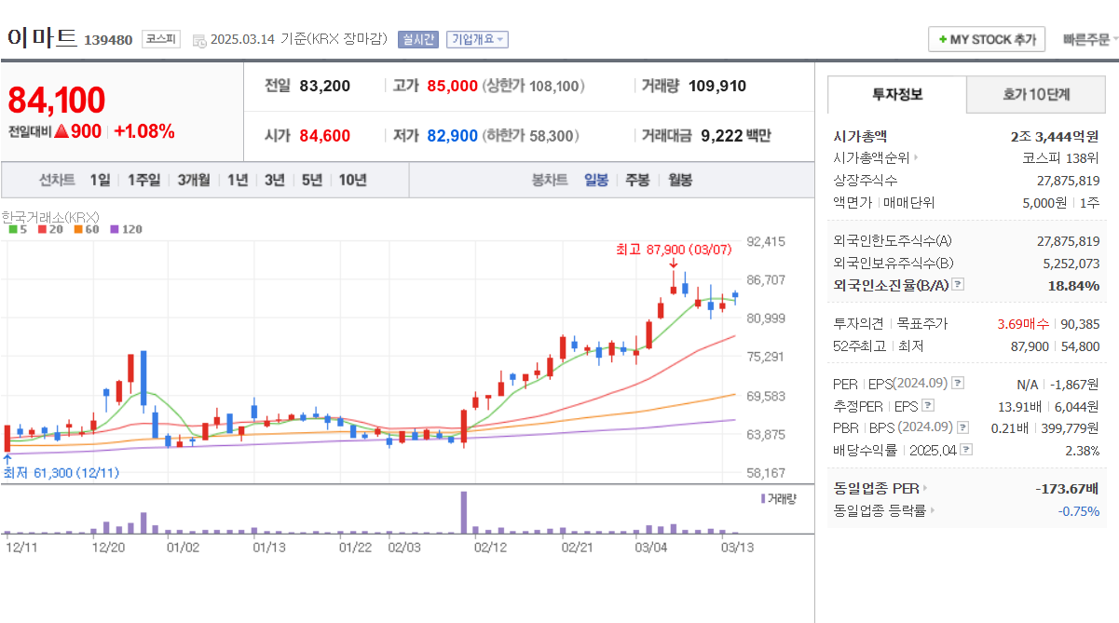
Task: Switch to the 월봉 candle chart
Action: [680, 180]
